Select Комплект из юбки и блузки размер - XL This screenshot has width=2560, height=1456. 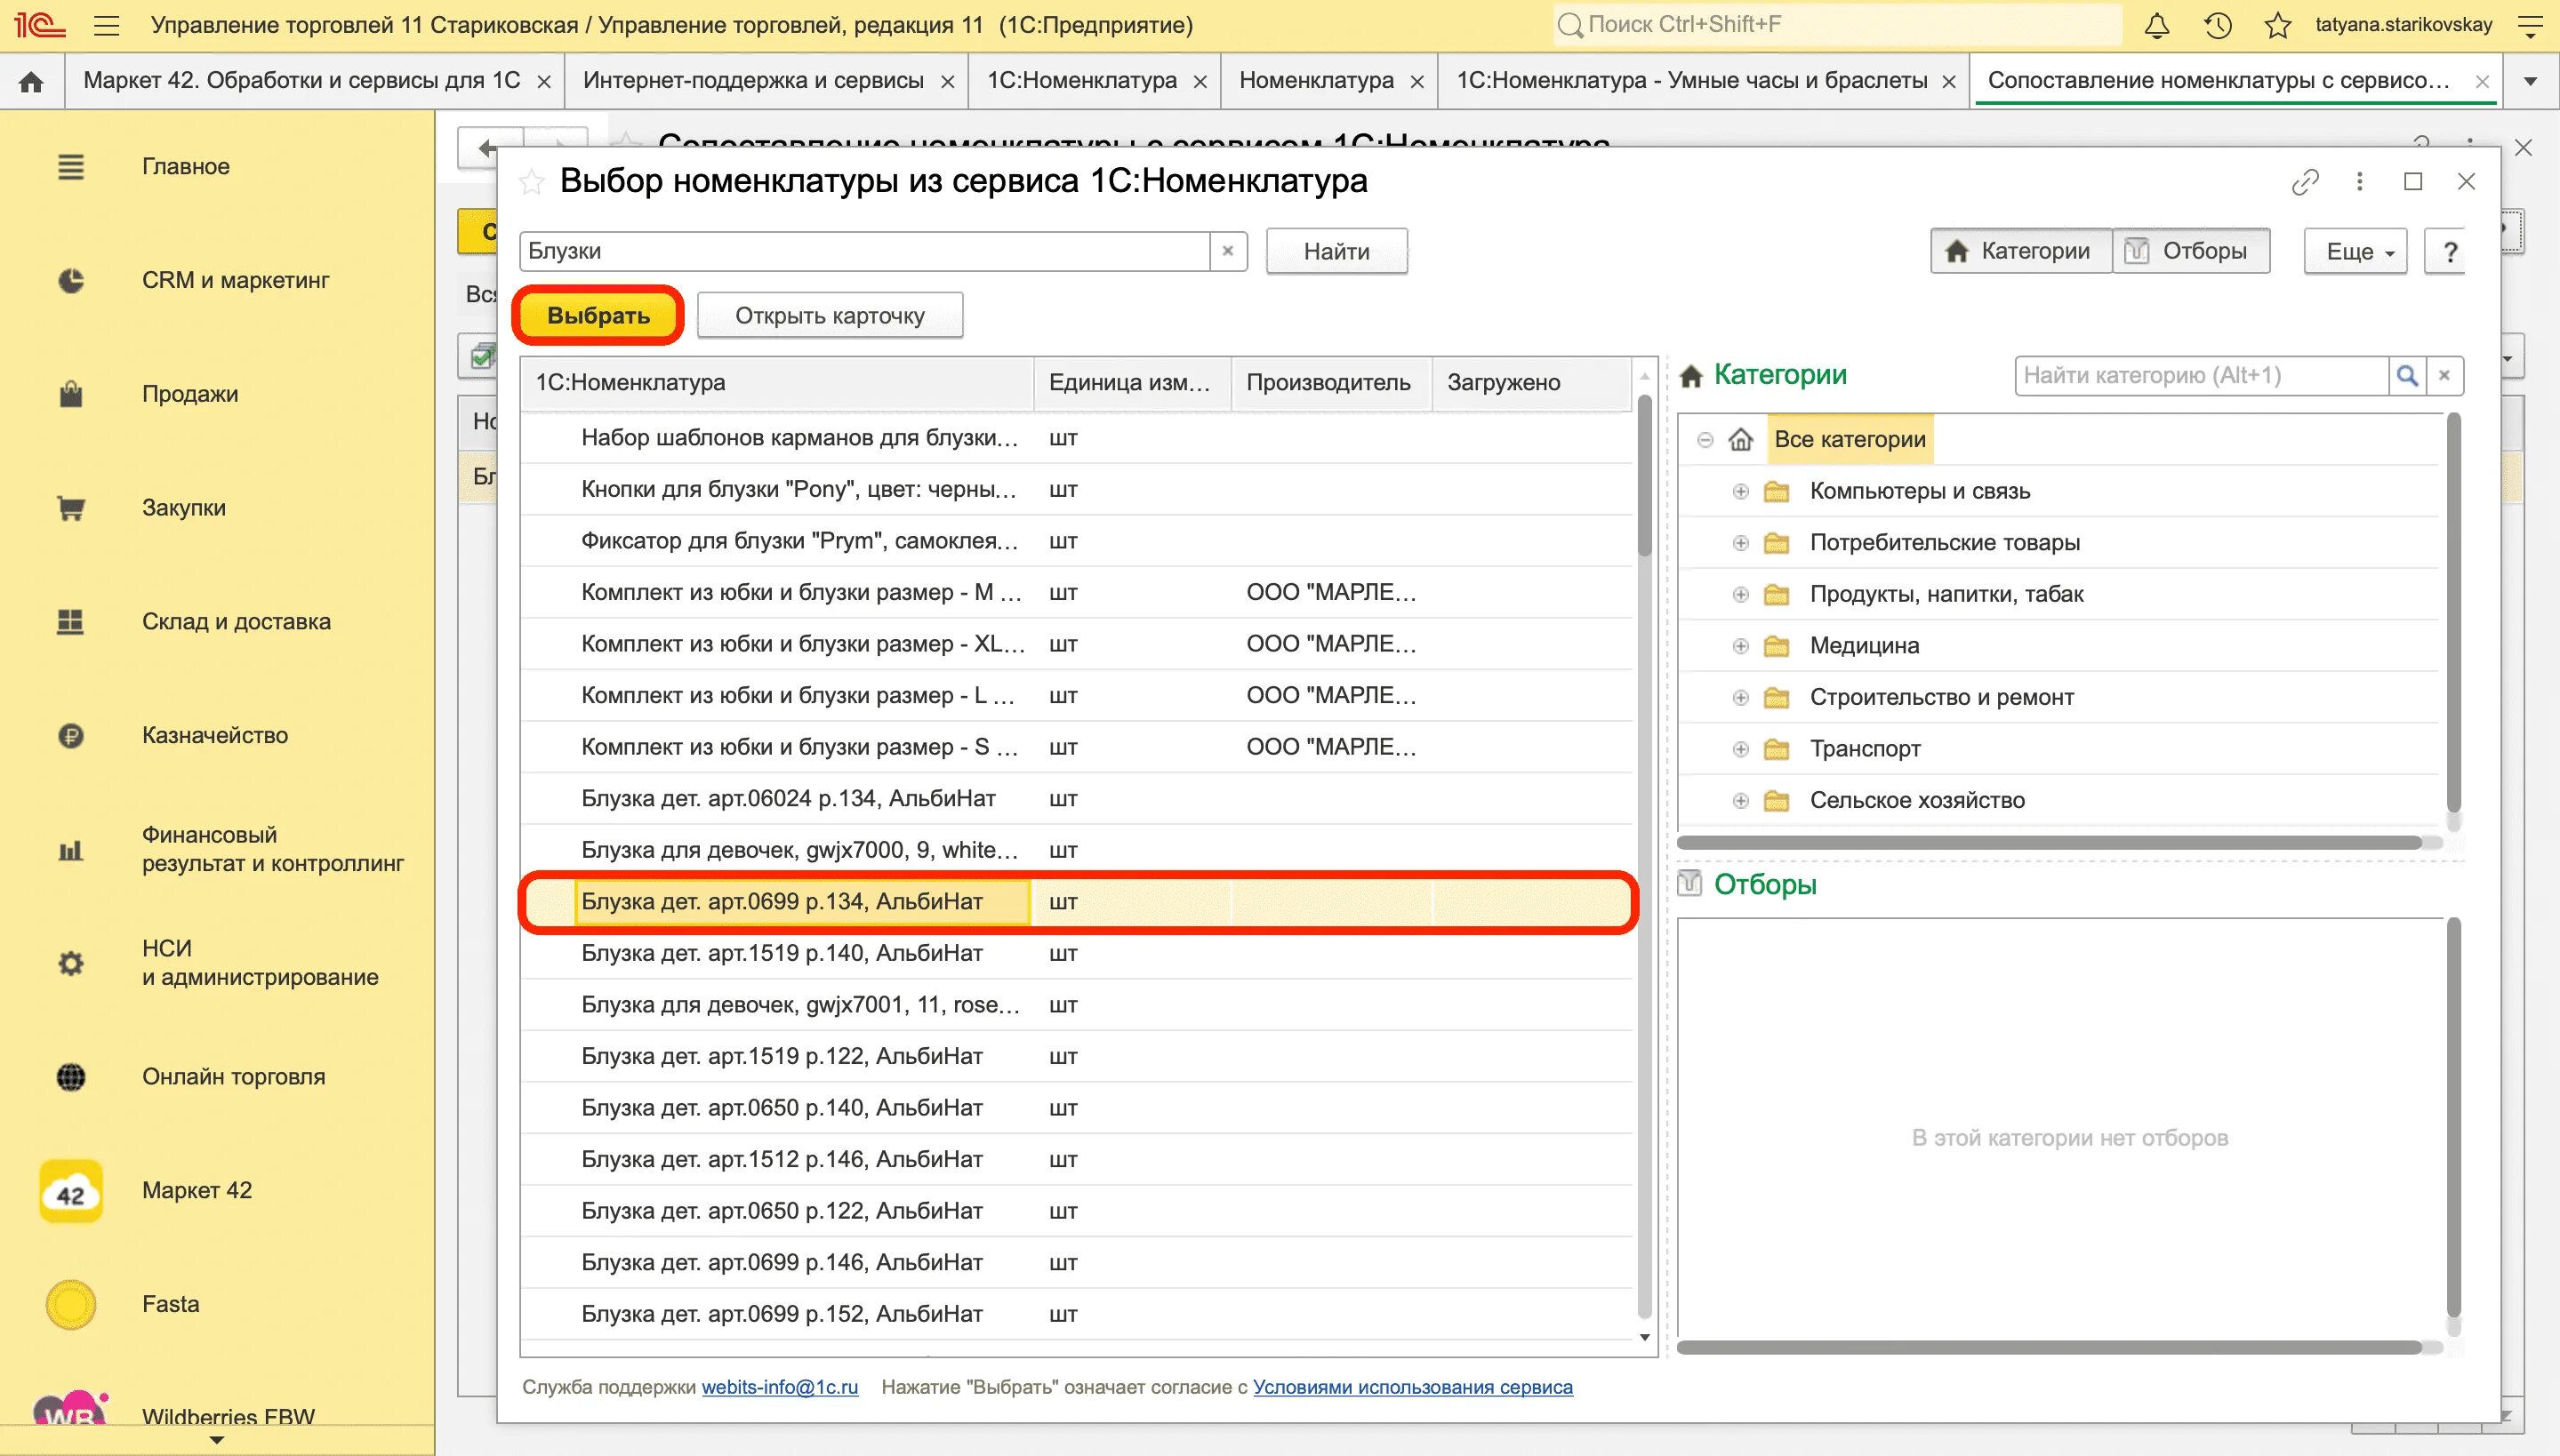[x=1077, y=644]
